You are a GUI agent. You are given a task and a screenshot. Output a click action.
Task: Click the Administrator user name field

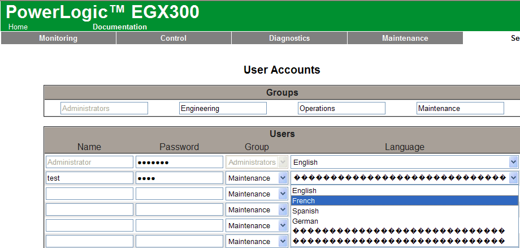click(x=89, y=162)
